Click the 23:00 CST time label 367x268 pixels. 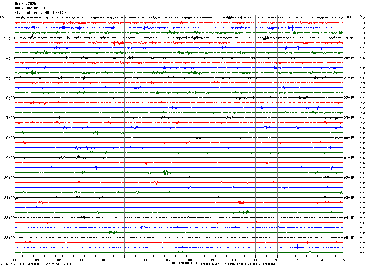point(9,238)
